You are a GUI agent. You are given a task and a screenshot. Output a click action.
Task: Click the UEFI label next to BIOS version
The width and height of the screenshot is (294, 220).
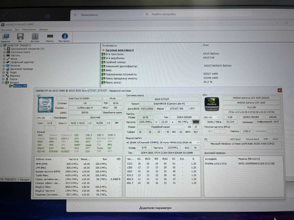coord(192,108)
